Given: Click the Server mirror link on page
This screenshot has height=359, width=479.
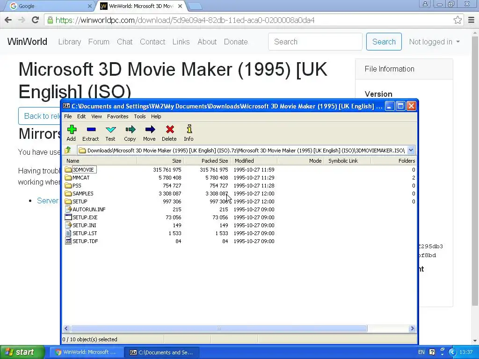Looking at the screenshot, I should (x=48, y=201).
